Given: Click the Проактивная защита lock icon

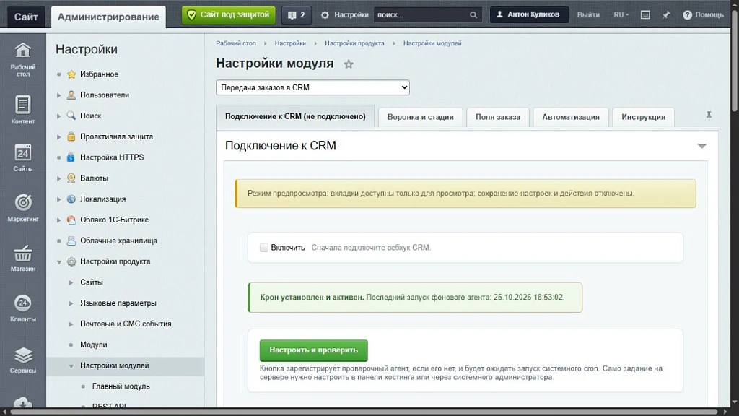Looking at the screenshot, I should [x=71, y=136].
